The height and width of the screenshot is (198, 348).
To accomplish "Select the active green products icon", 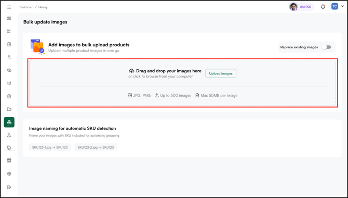I will [x=9, y=122].
